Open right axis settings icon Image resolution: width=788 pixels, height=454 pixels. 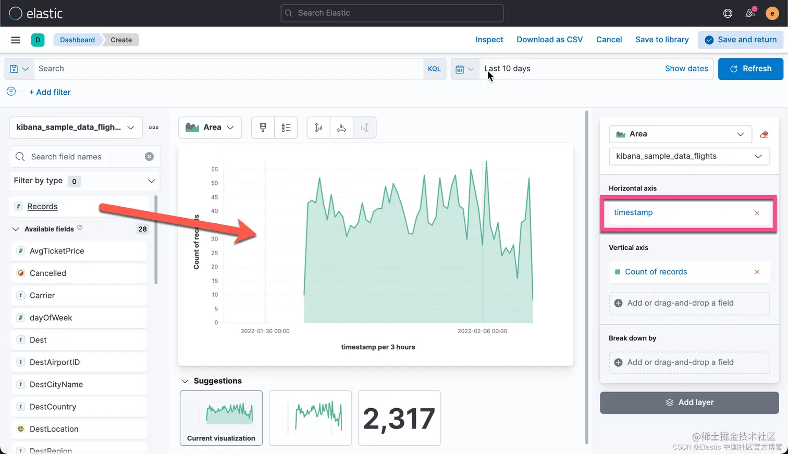point(364,128)
